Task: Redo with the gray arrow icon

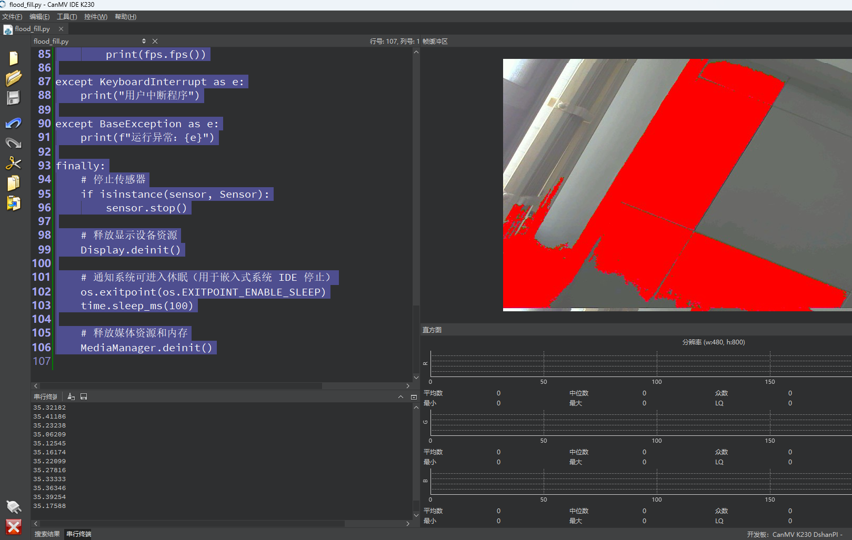Action: click(x=14, y=143)
